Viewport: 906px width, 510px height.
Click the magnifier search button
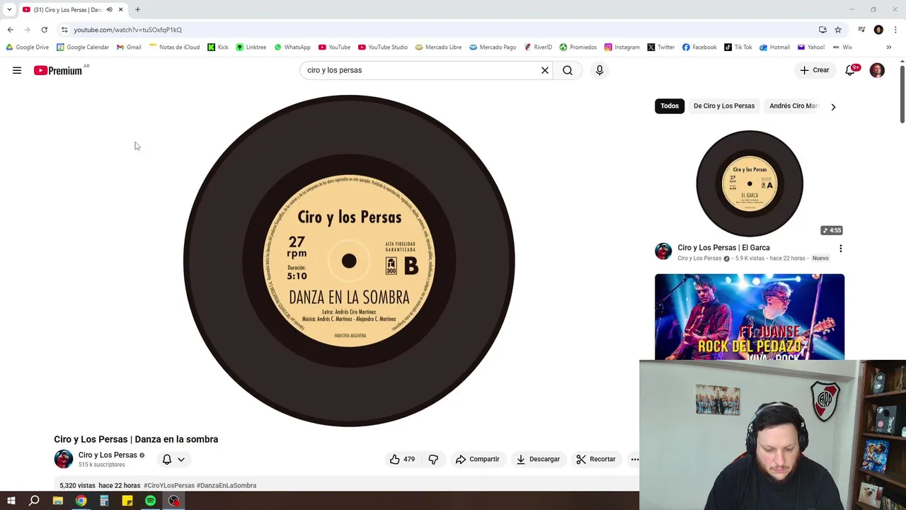[x=568, y=70]
